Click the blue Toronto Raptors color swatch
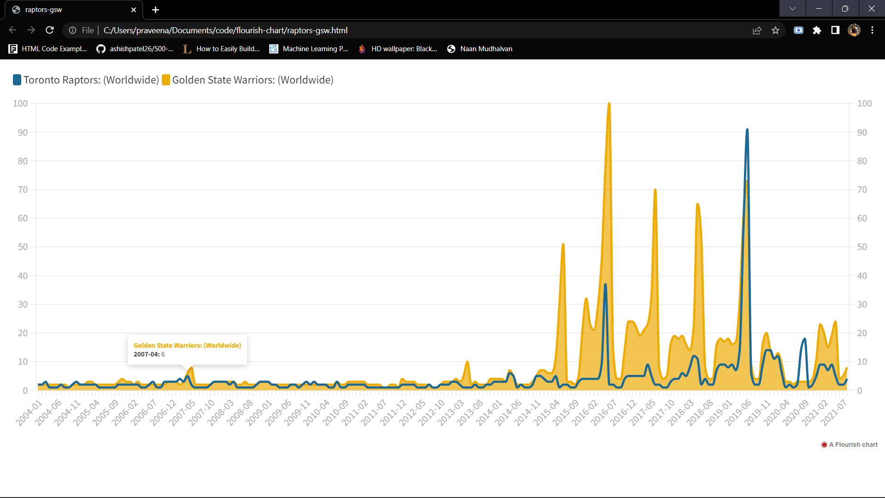 (x=17, y=80)
